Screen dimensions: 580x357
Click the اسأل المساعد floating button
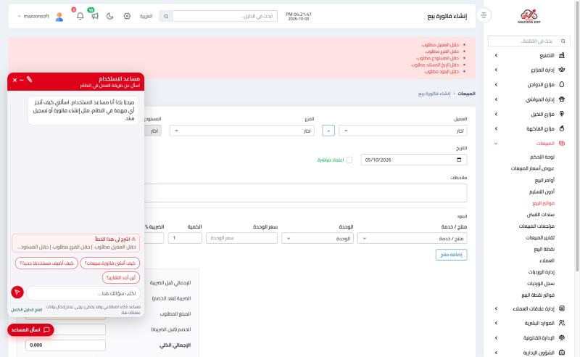(x=30, y=330)
